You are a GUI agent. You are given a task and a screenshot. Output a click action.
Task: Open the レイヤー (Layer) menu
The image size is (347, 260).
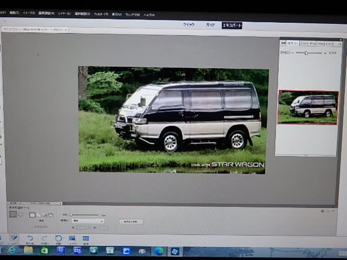(x=65, y=14)
